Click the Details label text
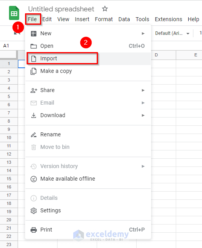 (49, 198)
